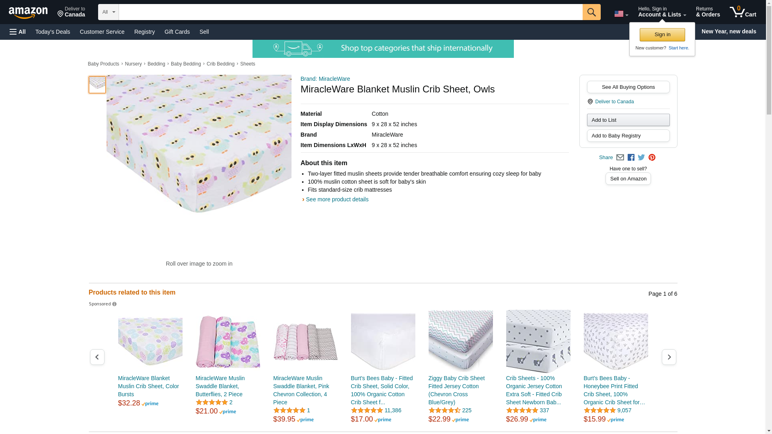Open the search category All dropdown
Viewport: 772px width, 434px height.
[108, 12]
